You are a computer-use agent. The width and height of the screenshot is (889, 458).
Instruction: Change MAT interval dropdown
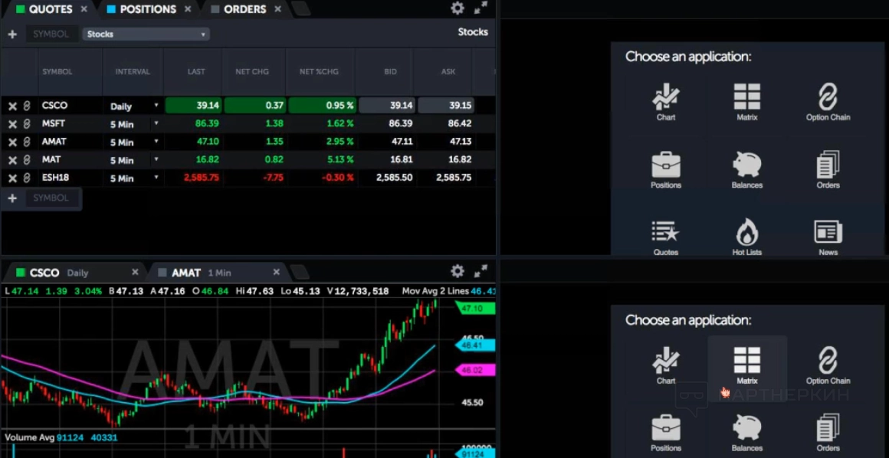click(x=133, y=160)
